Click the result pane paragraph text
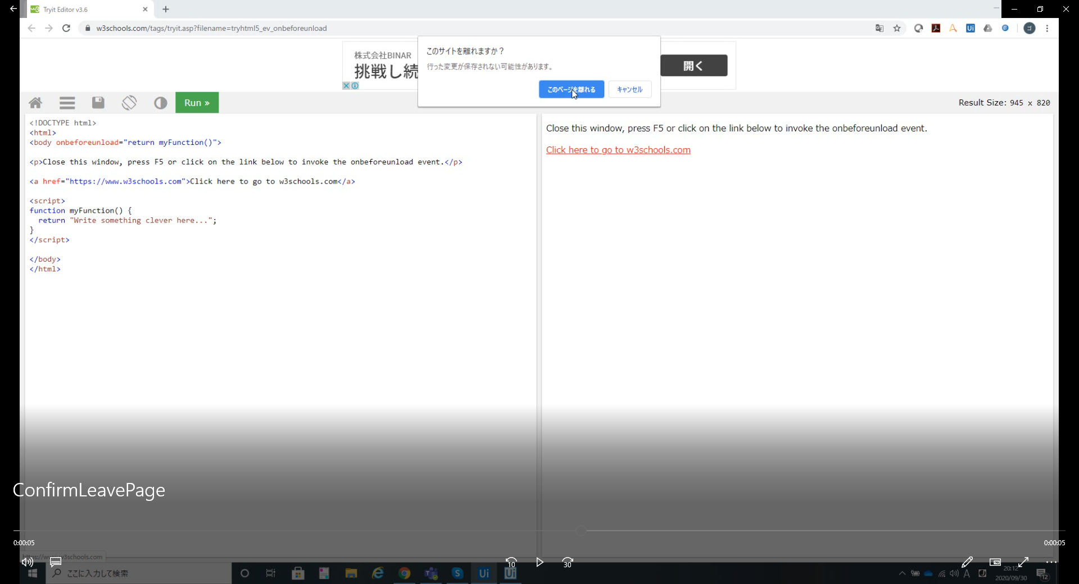This screenshot has width=1079, height=584. (736, 128)
